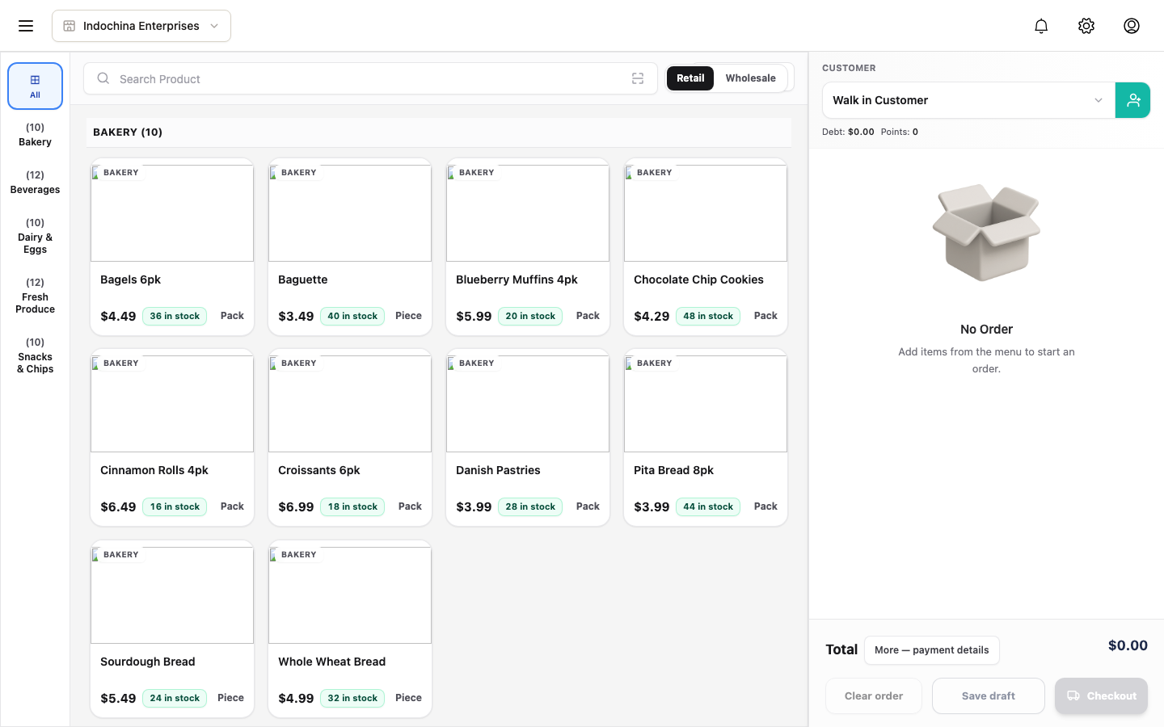Open the Walk in Customer dropdown
This screenshot has height=727, width=1164.
pyautogui.click(x=968, y=100)
